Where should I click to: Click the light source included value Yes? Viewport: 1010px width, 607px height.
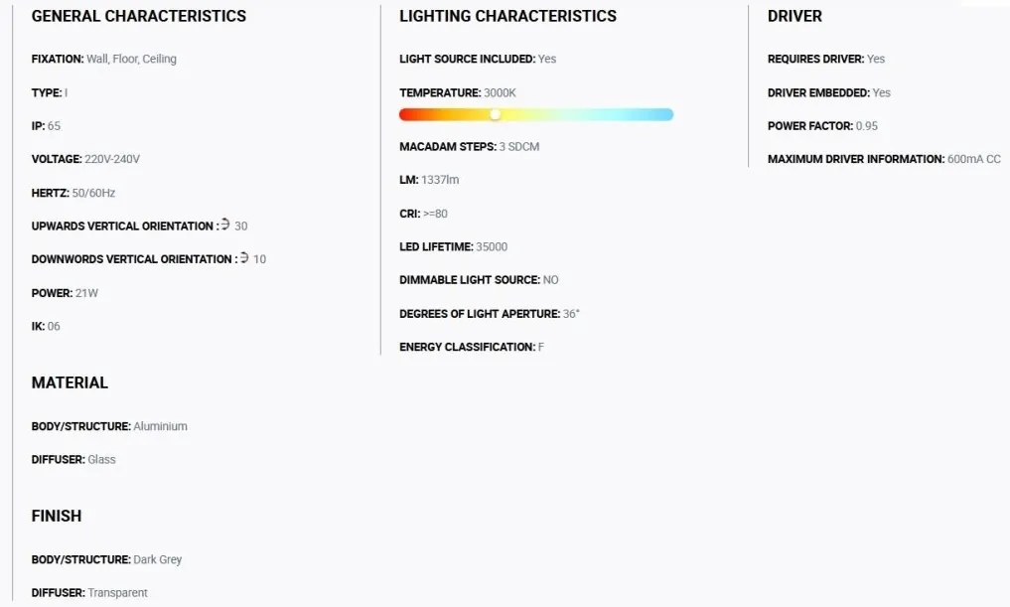coord(547,59)
